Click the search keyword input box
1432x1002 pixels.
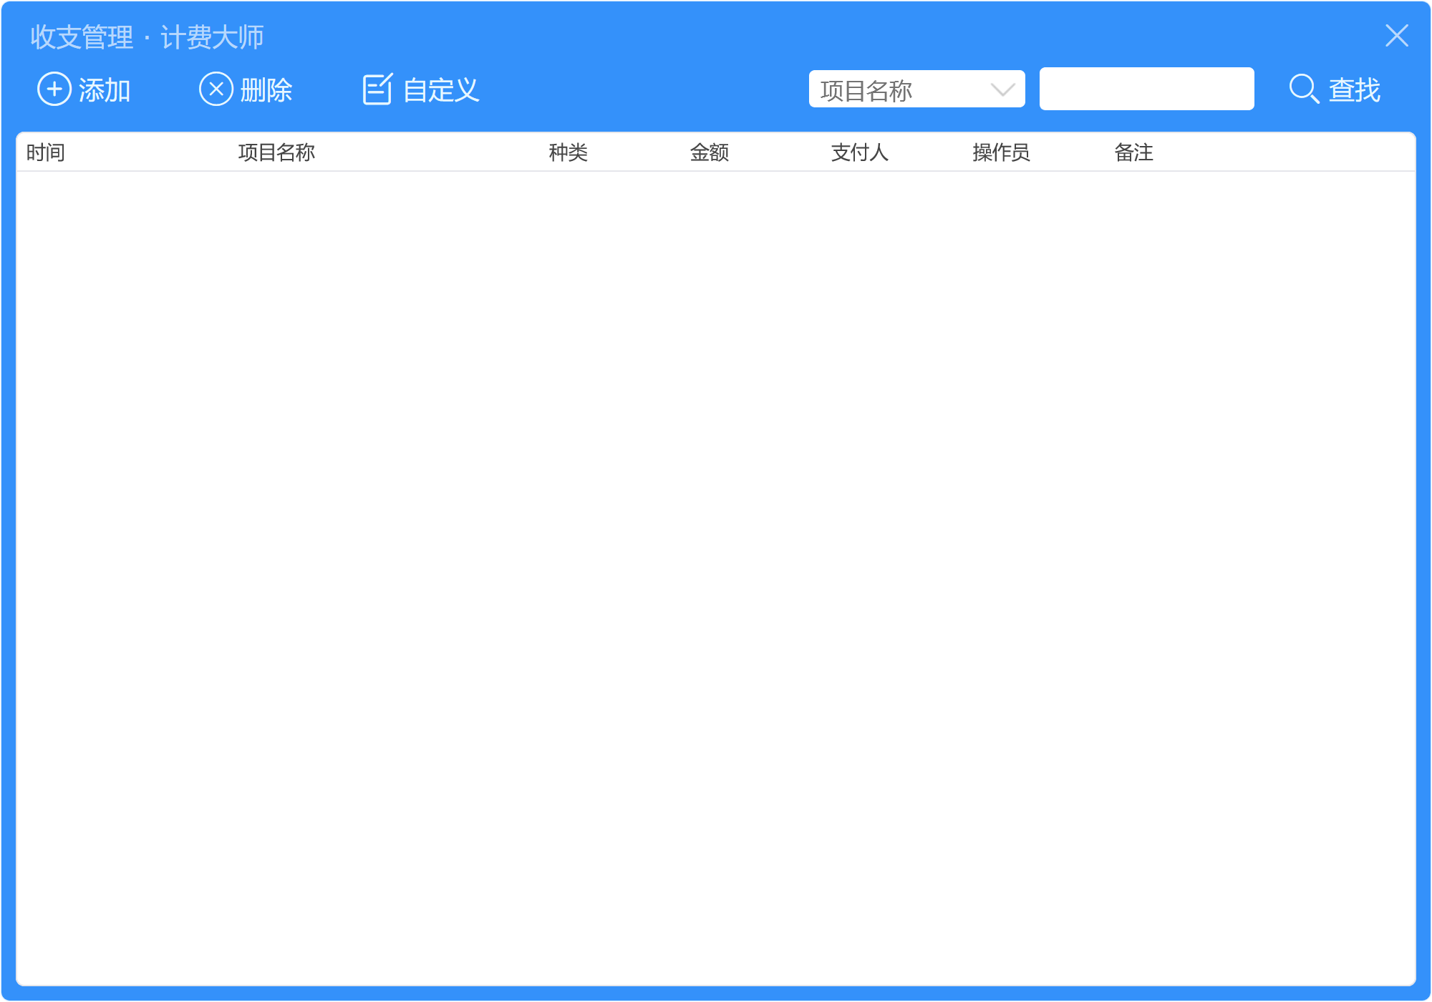tap(1146, 89)
